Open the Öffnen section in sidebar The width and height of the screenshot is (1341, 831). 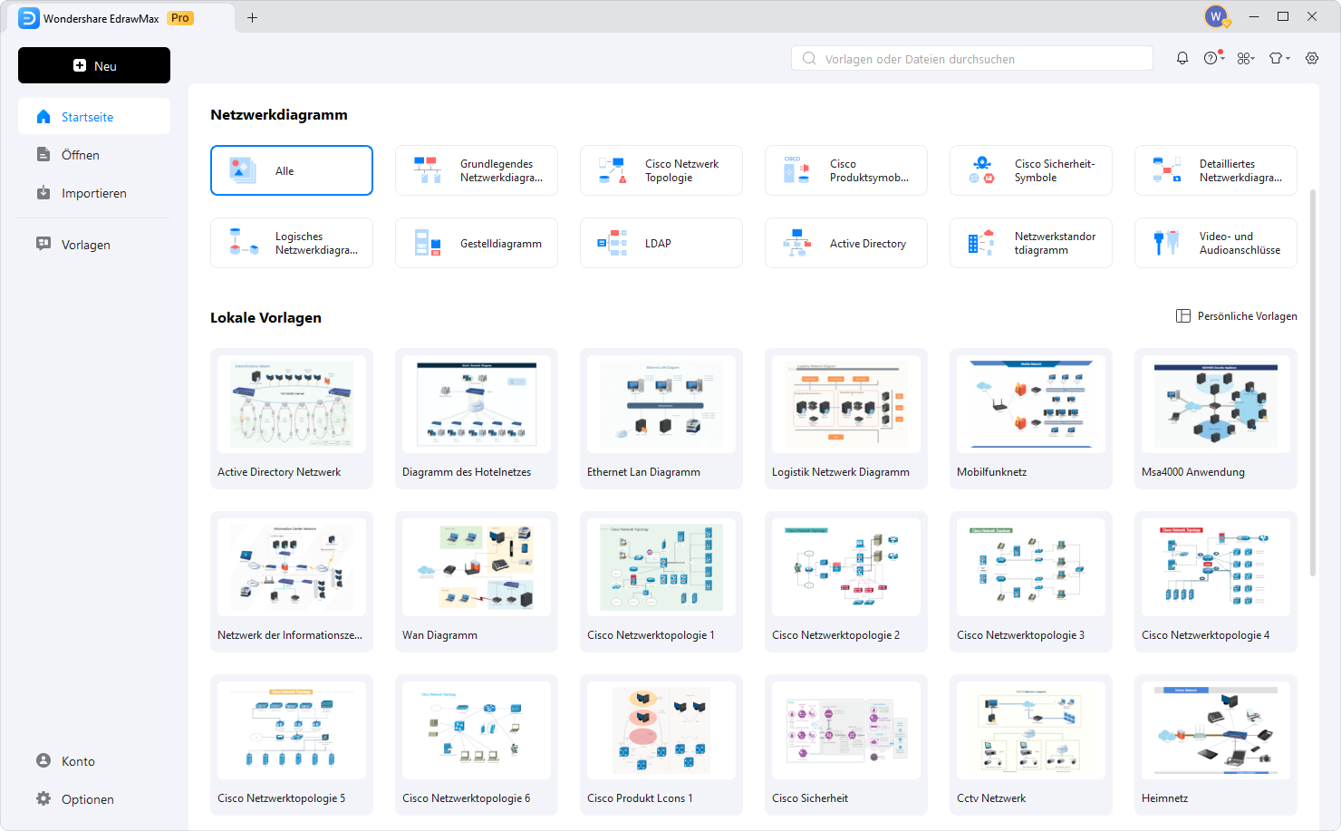point(94,155)
